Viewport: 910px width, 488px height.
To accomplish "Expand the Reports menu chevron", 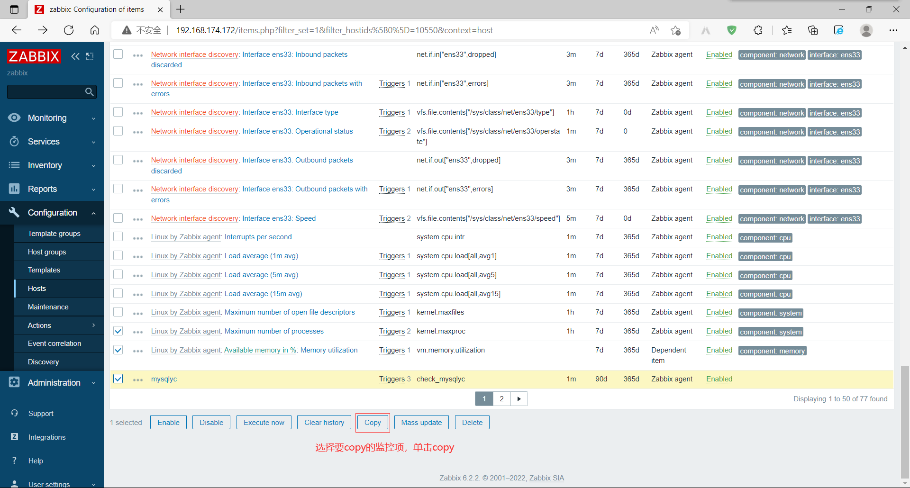I will 93,190.
